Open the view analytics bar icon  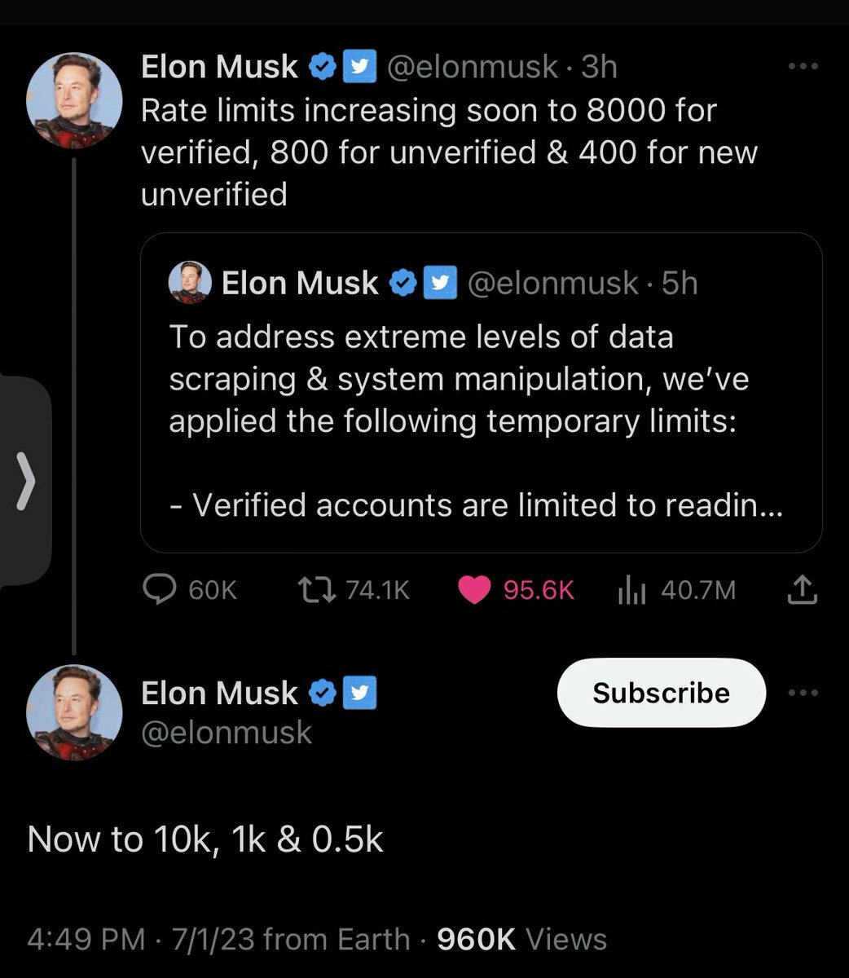coord(631,589)
